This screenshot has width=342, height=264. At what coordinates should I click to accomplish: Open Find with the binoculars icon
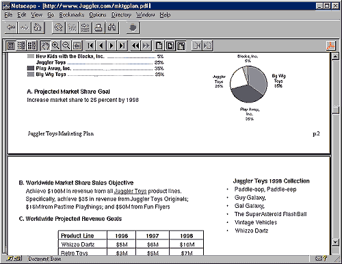click(x=111, y=28)
